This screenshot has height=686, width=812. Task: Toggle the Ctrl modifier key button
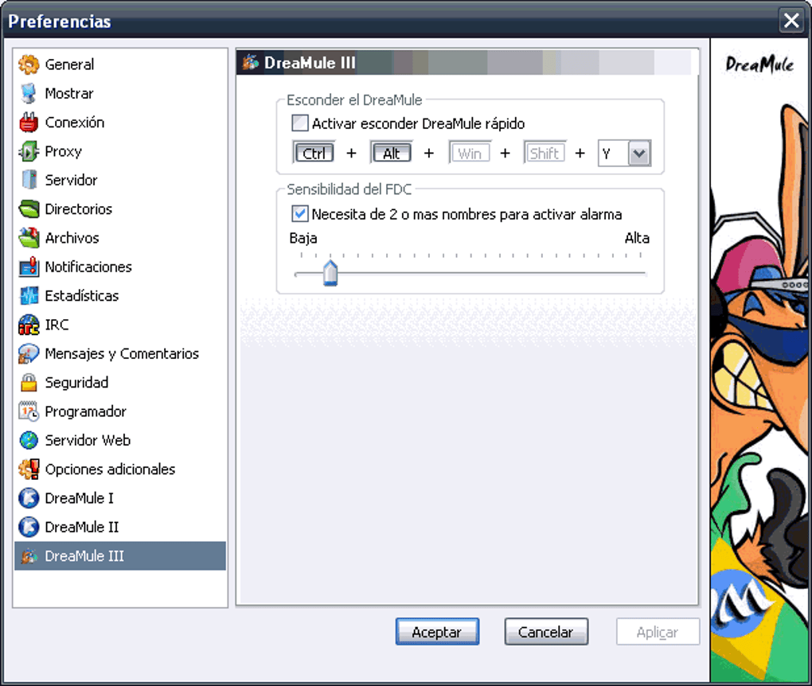click(x=314, y=154)
